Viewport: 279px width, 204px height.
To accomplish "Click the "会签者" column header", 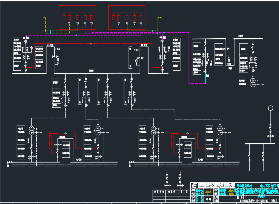I will [x=172, y=192].
